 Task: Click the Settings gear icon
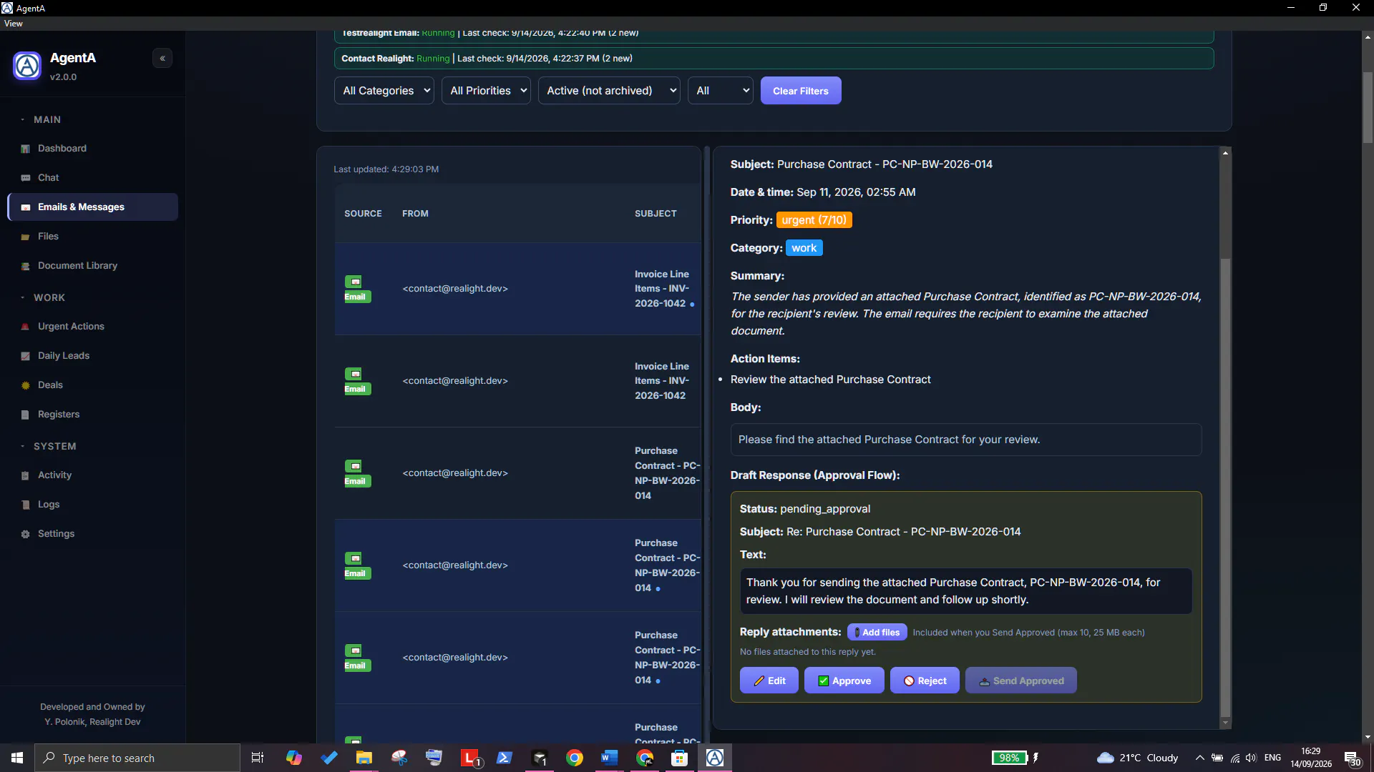coord(26,535)
